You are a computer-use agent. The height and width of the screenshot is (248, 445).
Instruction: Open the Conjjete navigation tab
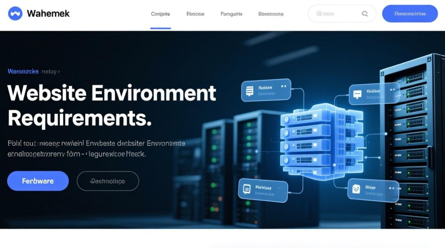[160, 14]
